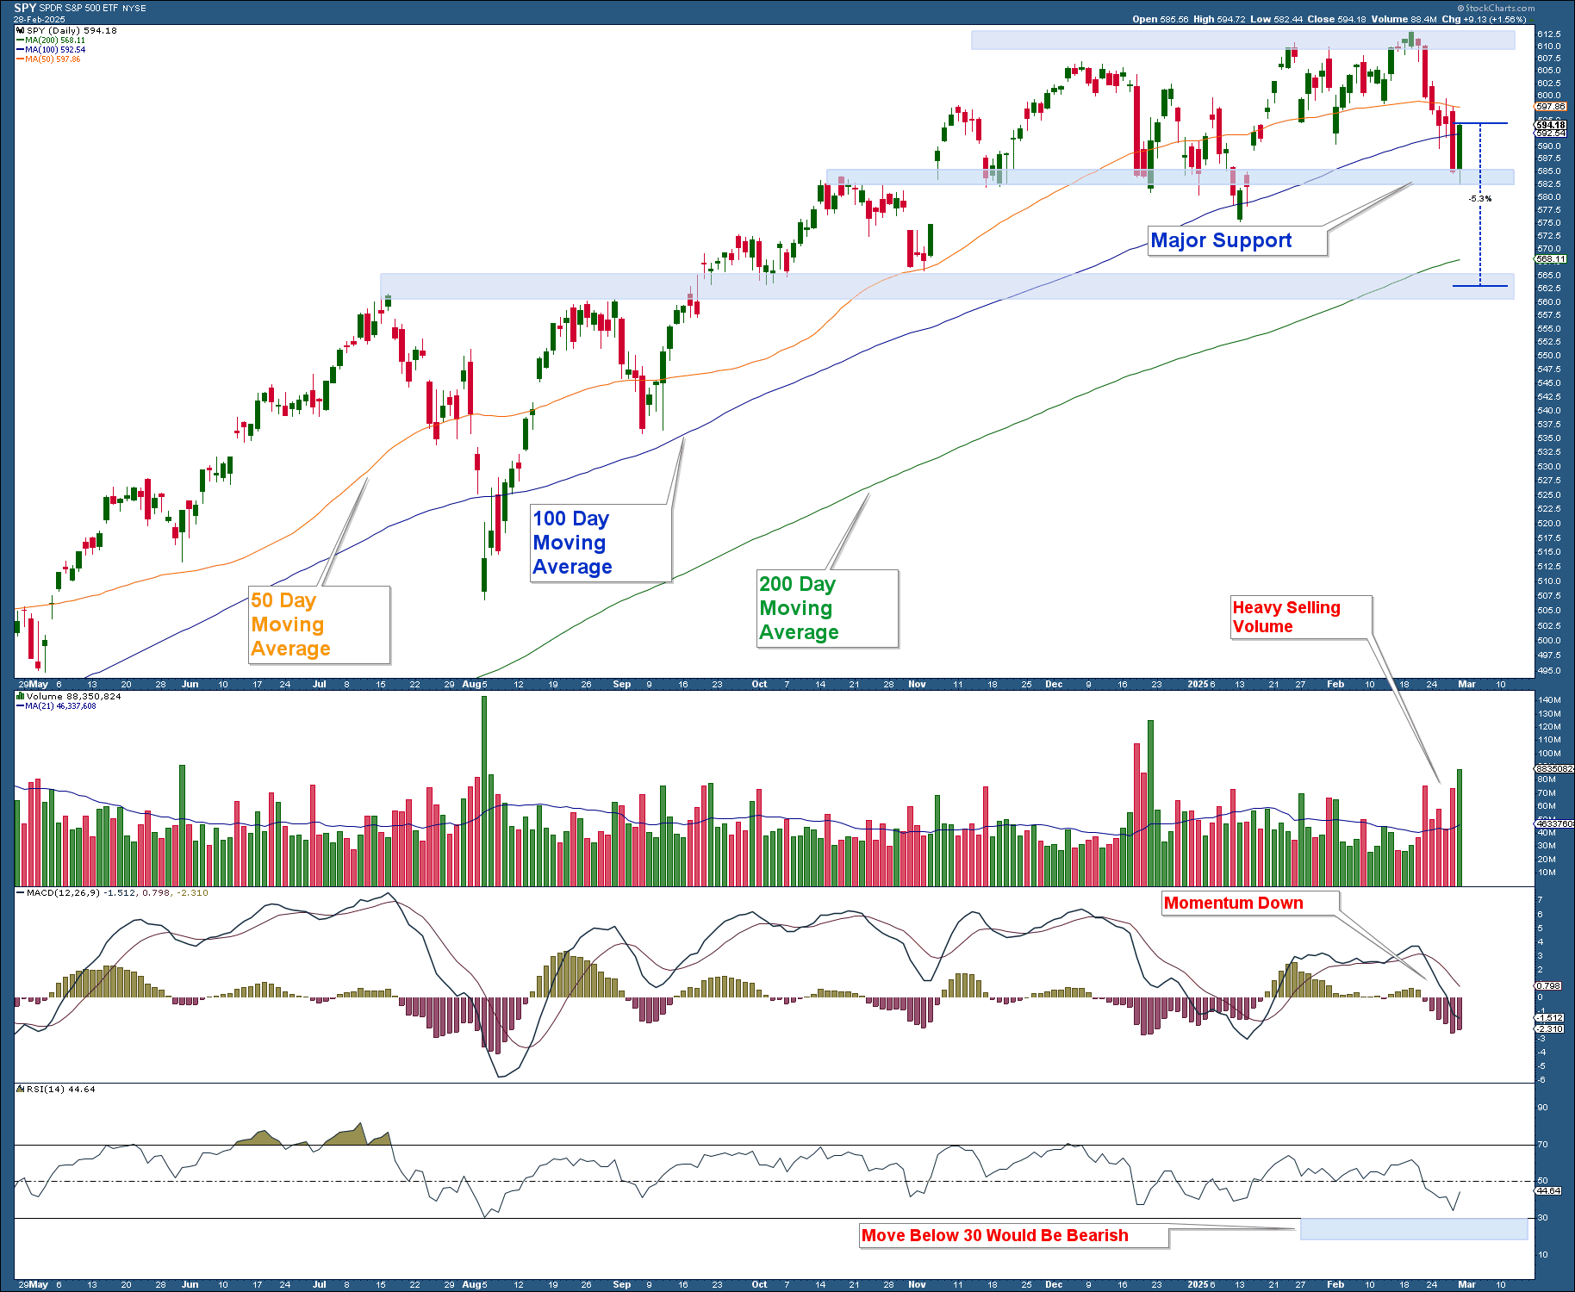The height and width of the screenshot is (1292, 1575).
Task: Click the MACD(12,26,9) legend text
Action: point(117,892)
